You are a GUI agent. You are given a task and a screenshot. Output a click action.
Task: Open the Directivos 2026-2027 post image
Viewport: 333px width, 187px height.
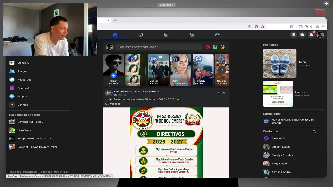(166, 143)
